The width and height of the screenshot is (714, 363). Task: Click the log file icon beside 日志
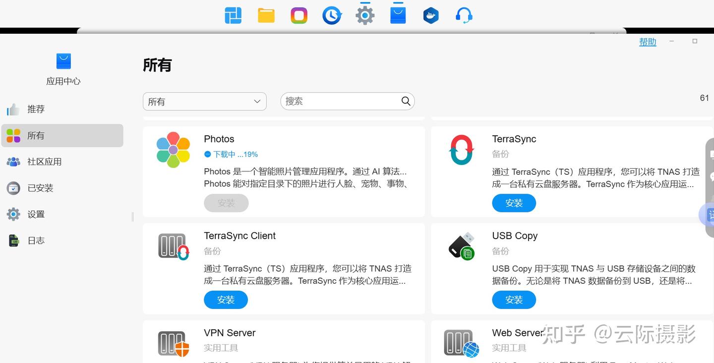[14, 241]
